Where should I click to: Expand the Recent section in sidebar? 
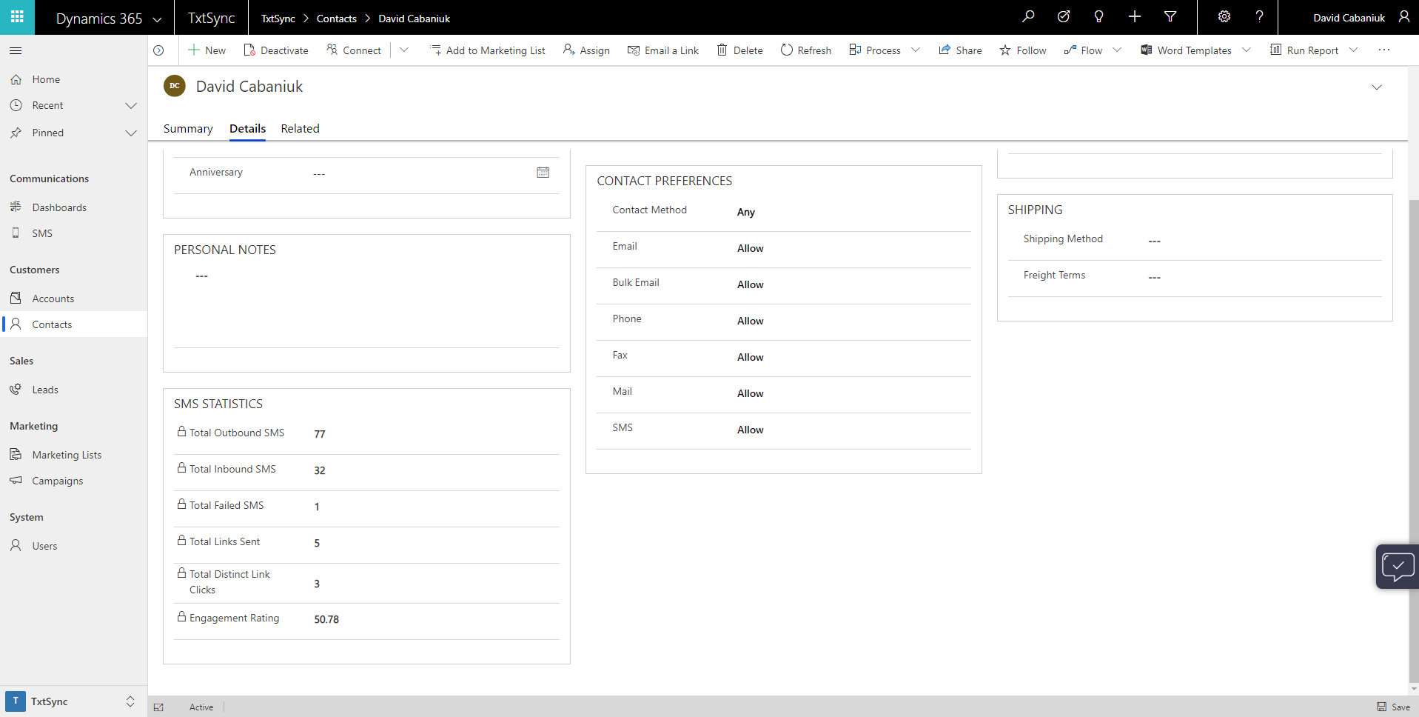131,106
